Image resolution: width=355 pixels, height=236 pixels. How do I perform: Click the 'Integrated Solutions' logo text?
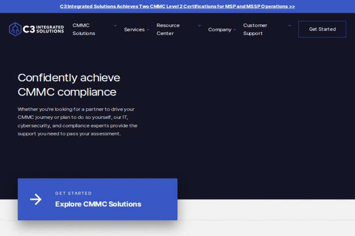[49, 29]
